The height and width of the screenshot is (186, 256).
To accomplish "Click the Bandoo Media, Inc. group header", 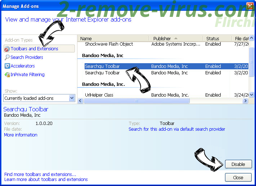I will 103,84.
